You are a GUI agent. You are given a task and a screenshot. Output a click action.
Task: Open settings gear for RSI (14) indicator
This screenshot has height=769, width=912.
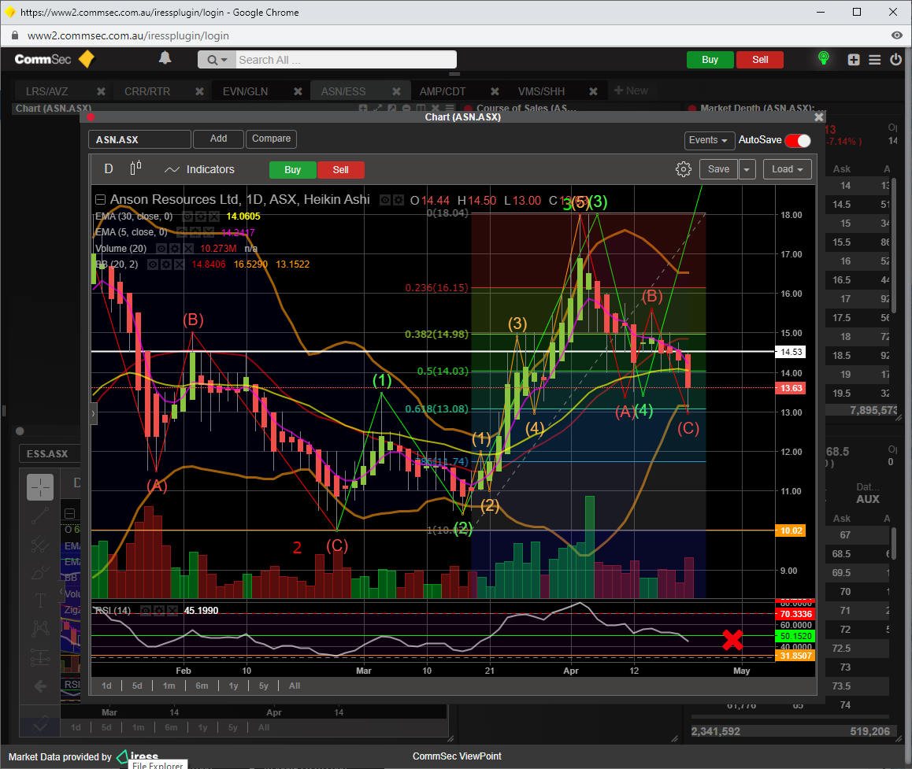click(159, 610)
